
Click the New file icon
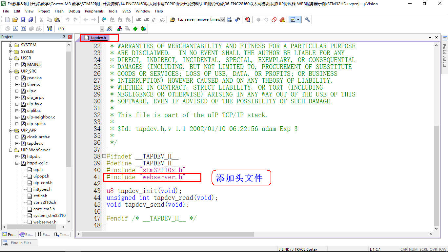coord(7,20)
